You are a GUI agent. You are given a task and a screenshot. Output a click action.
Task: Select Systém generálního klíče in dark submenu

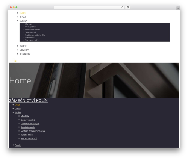35,35
